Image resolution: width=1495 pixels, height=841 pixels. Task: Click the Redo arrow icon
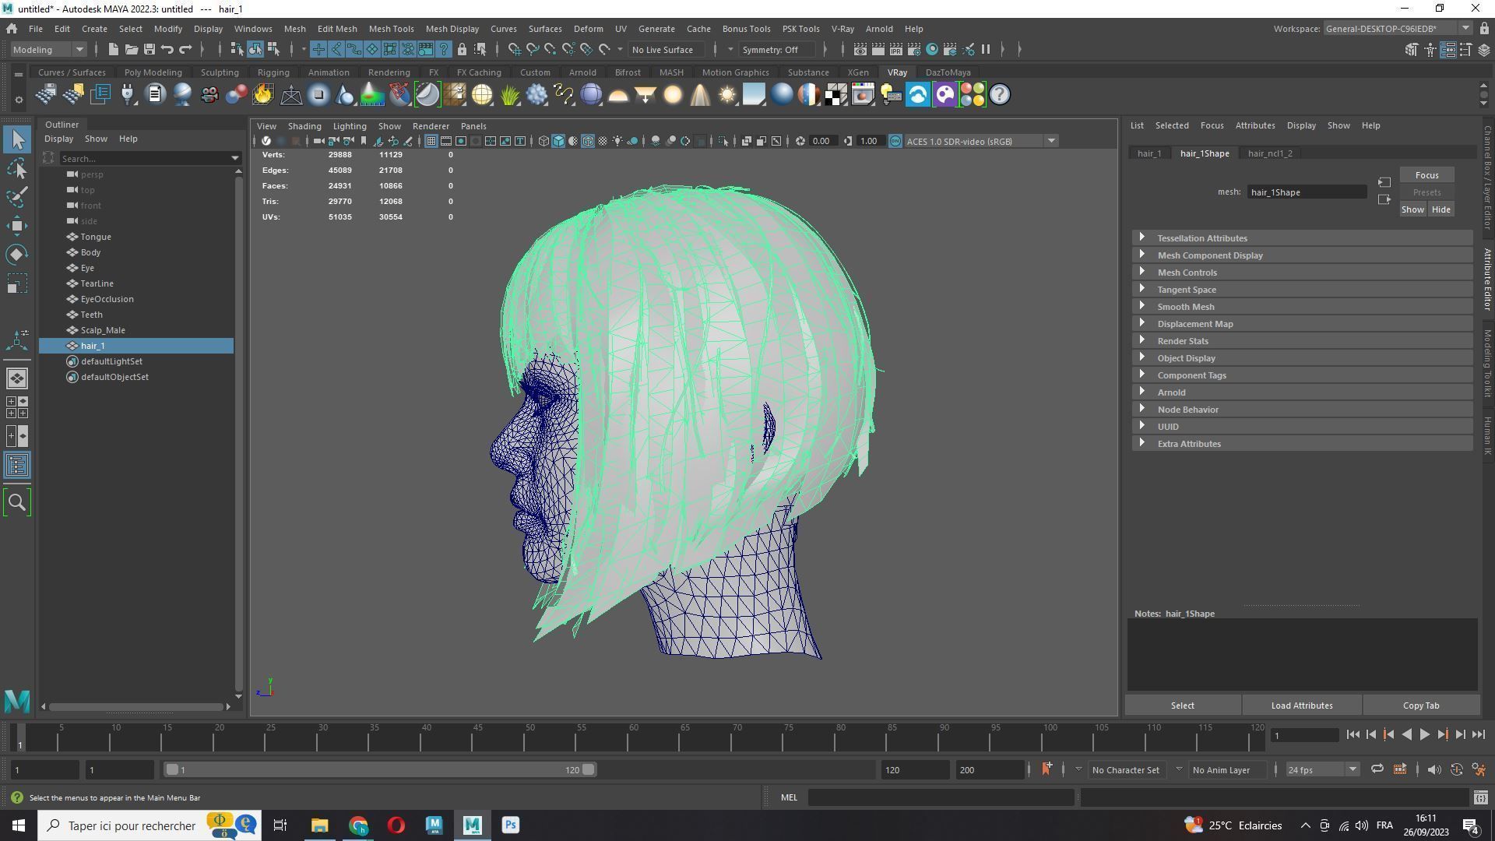[185, 50]
